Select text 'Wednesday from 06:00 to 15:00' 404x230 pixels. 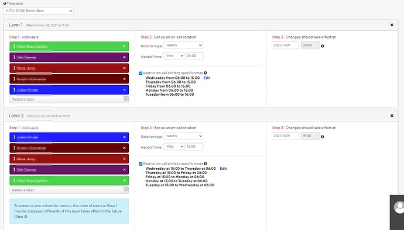tap(172, 78)
